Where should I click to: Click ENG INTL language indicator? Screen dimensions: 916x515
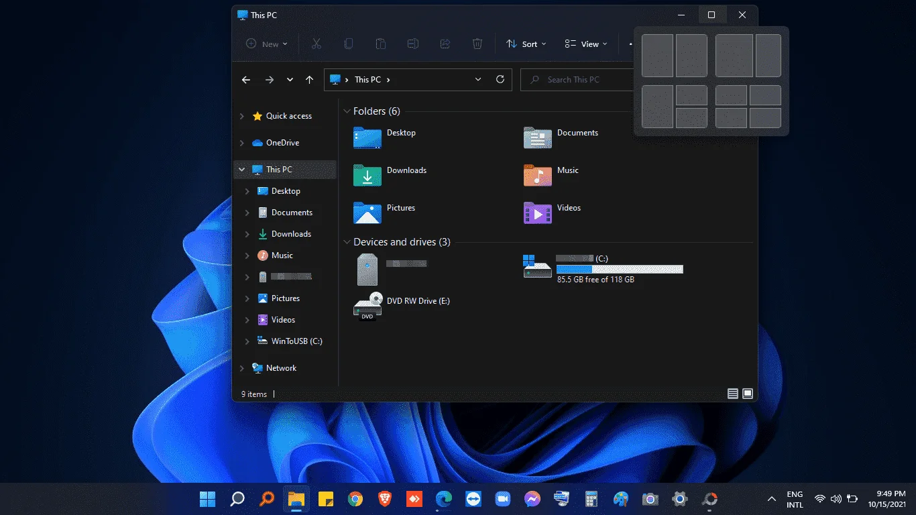click(795, 499)
